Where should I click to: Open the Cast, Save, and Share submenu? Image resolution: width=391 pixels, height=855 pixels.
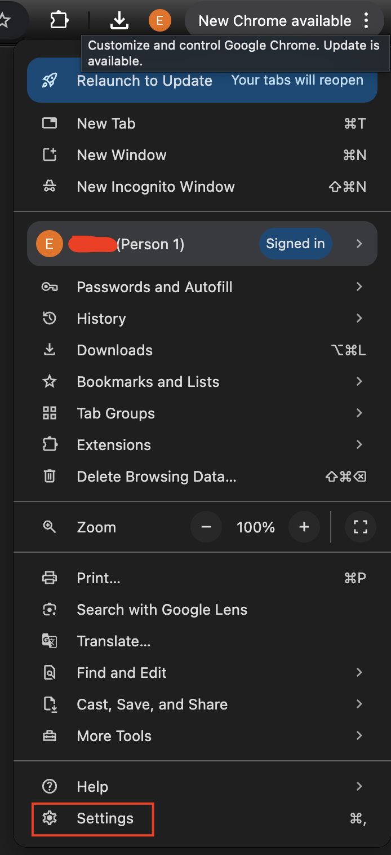[x=359, y=704]
